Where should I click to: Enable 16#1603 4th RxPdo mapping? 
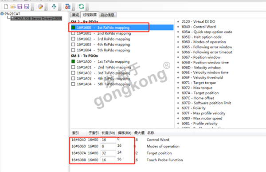click(x=73, y=44)
